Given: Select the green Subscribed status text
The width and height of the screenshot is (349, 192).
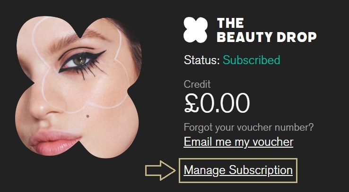Looking at the screenshot, I should coord(252,60).
